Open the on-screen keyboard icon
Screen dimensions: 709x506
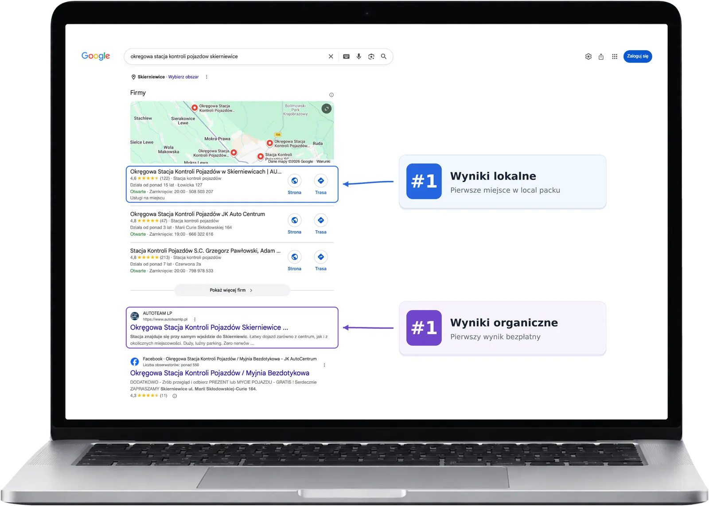(x=346, y=56)
